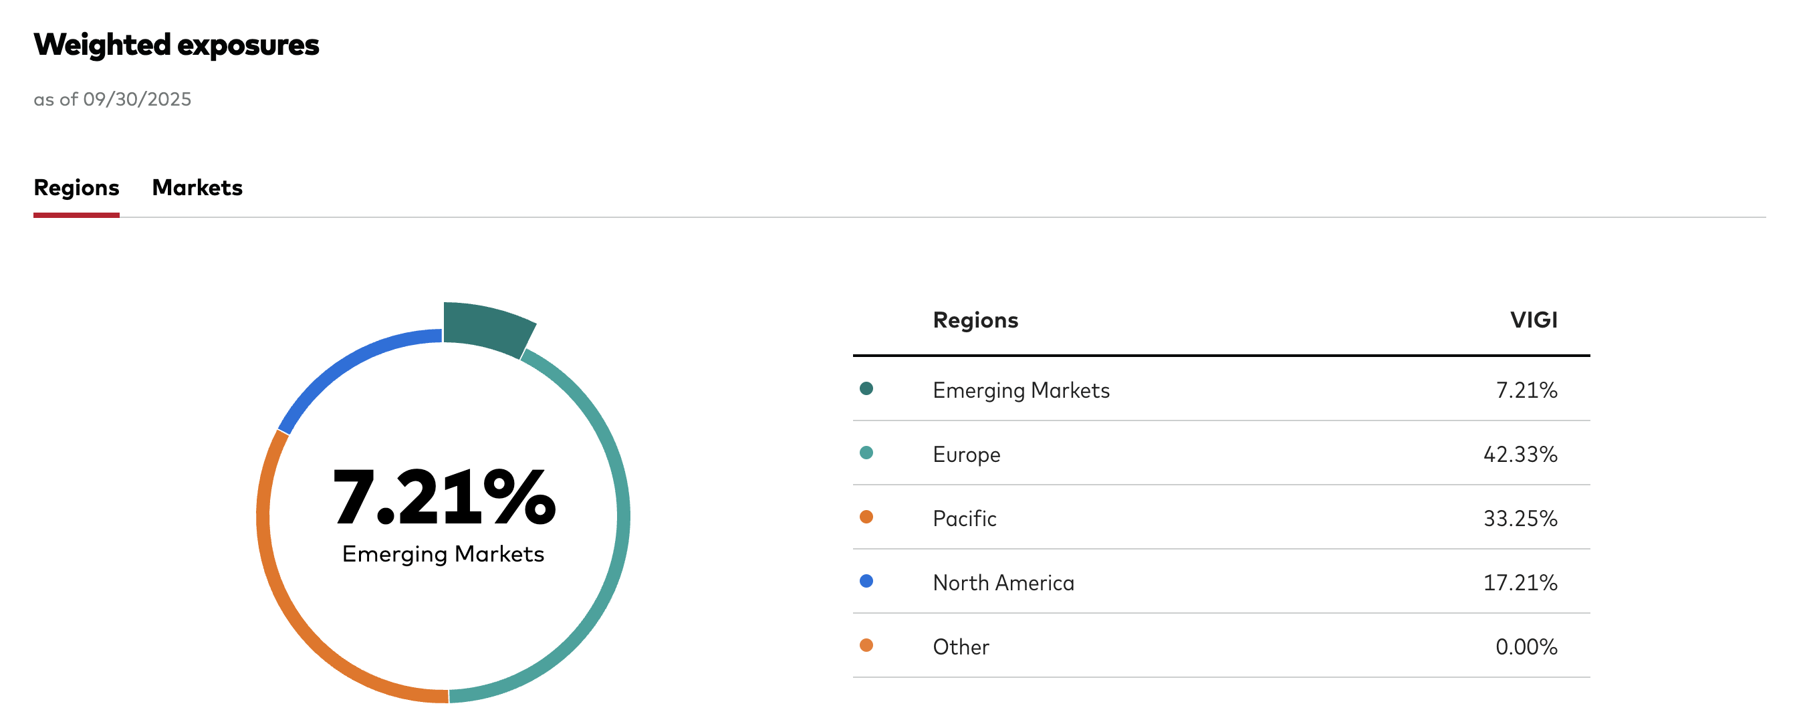Click the Emerging Markets donut segment
Viewport: 1801px width, 726px height.
coord(486,328)
